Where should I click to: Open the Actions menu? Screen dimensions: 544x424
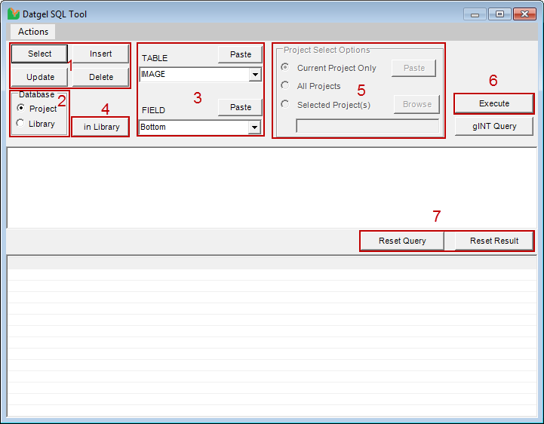click(33, 32)
